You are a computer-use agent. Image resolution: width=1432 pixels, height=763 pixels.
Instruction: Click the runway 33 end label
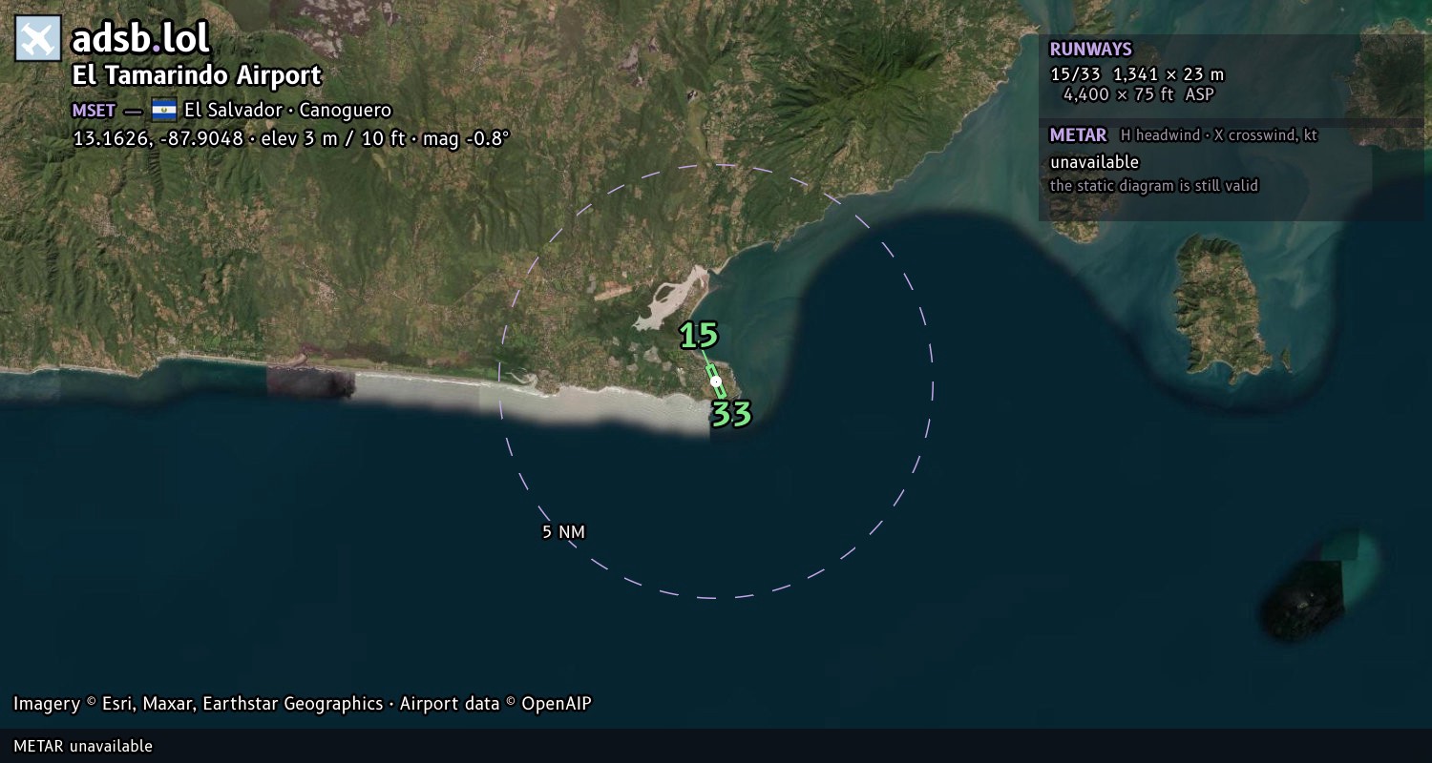click(x=731, y=414)
